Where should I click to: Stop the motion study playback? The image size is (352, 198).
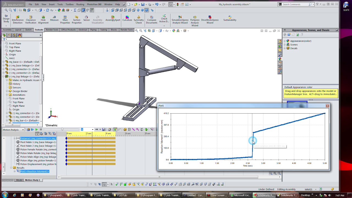click(x=41, y=130)
